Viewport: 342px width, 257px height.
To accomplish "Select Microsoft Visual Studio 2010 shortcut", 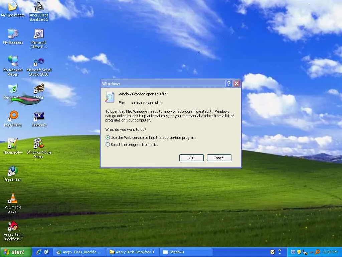I will [39, 67].
